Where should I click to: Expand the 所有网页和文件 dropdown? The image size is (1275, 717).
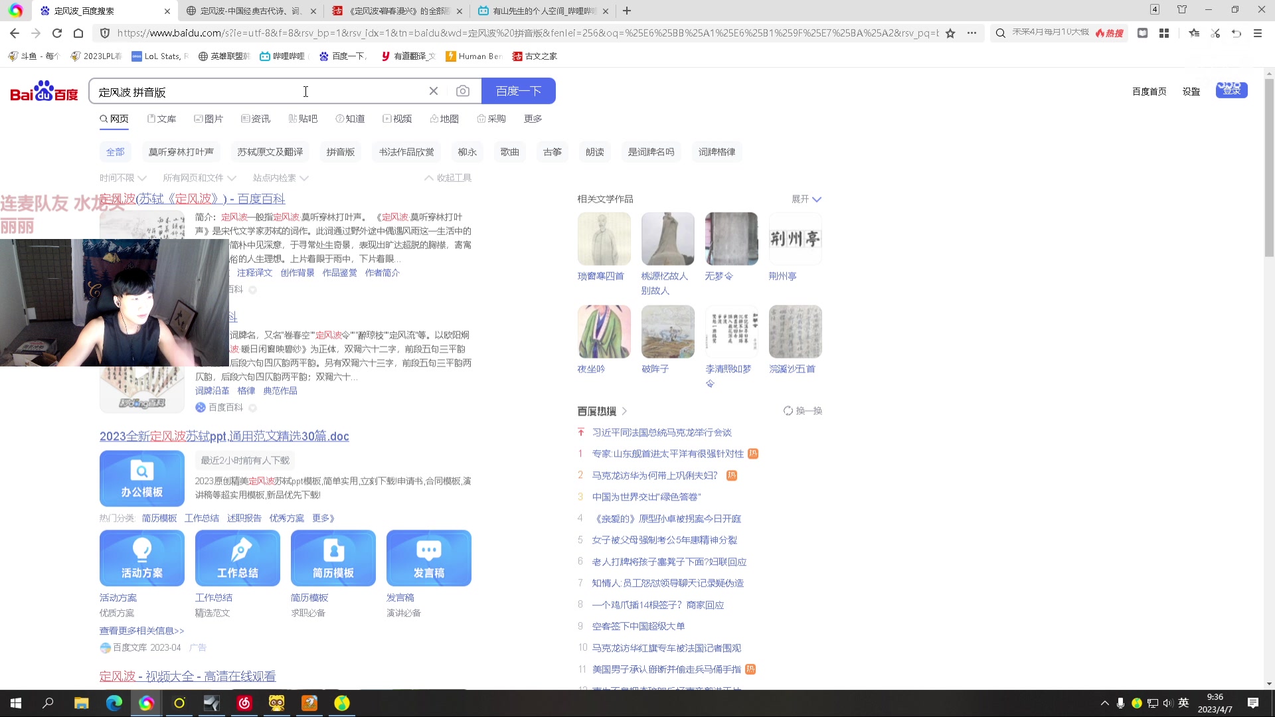pyautogui.click(x=199, y=178)
